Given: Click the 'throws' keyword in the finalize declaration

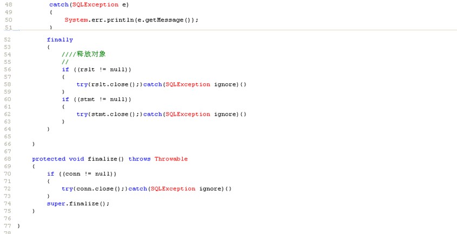Looking at the screenshot, I should point(140,159).
